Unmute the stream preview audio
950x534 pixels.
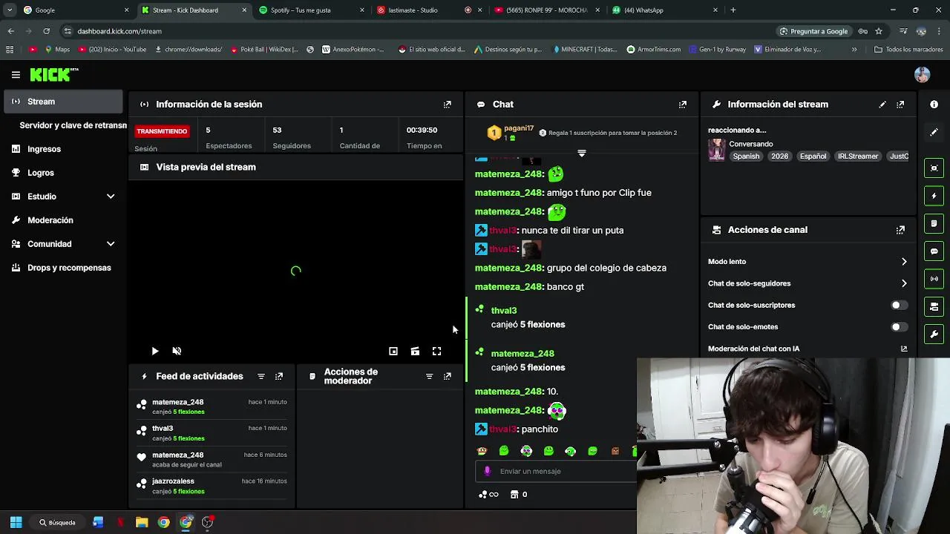(177, 351)
